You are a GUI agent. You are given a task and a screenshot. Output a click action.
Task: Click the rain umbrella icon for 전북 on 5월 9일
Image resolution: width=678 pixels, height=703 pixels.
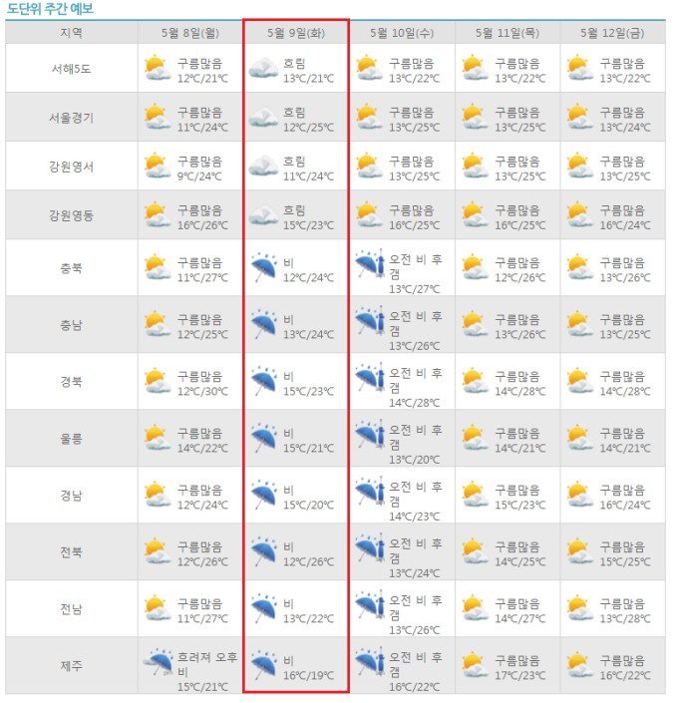point(263,552)
